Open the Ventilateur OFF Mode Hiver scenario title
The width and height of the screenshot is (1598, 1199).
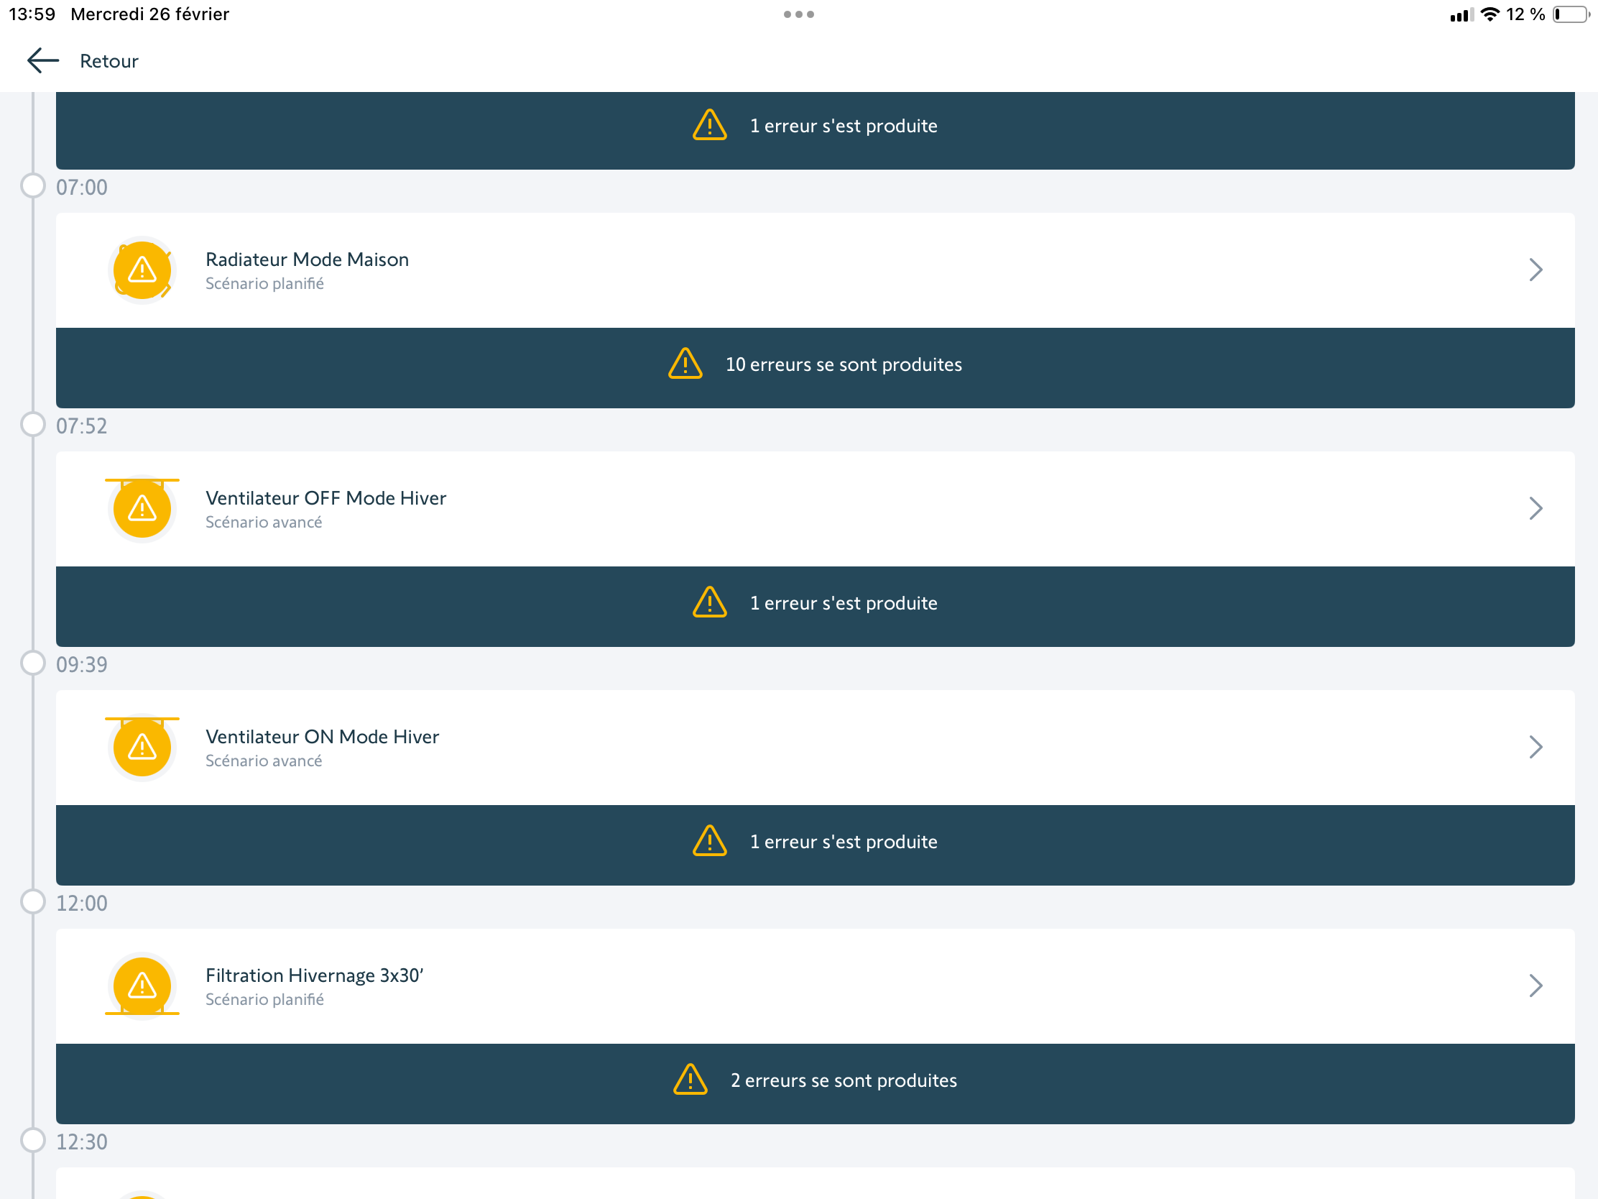pos(325,498)
